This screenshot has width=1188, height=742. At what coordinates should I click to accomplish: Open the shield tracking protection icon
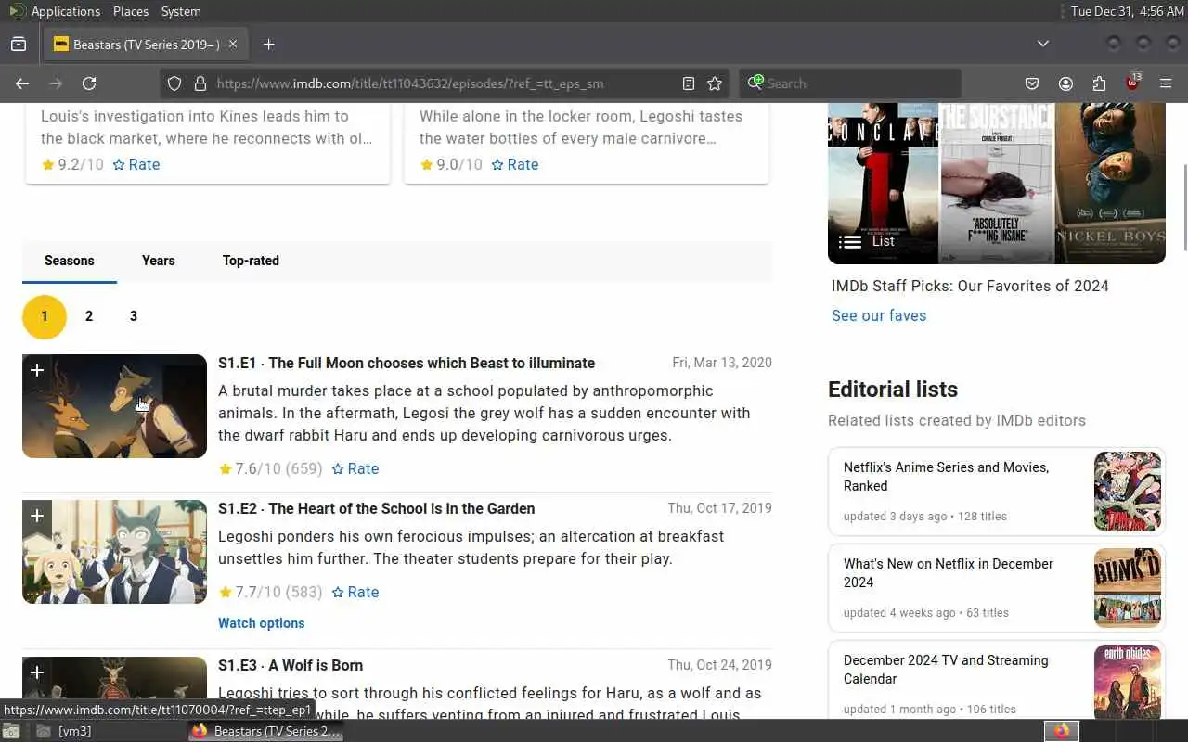(x=174, y=83)
